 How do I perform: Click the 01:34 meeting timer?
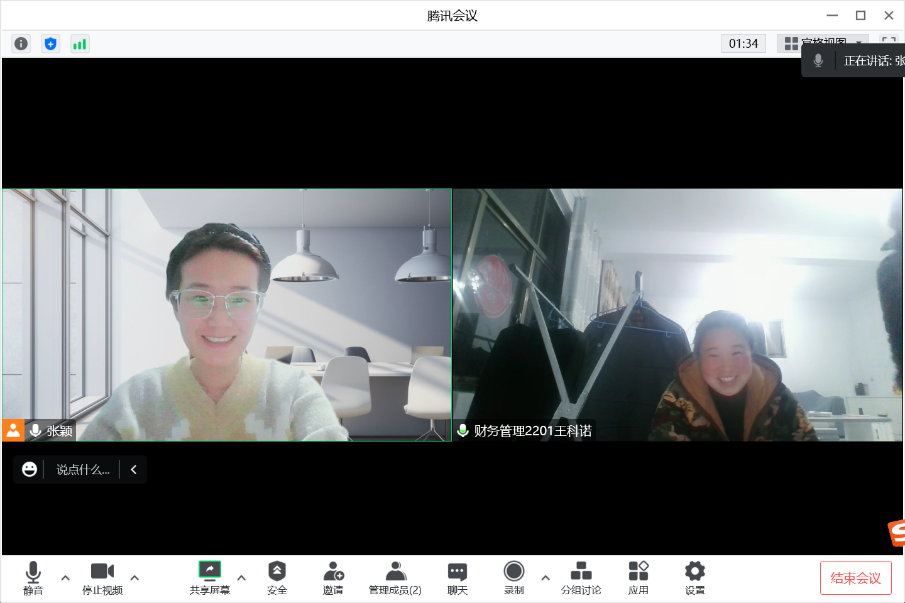(743, 43)
